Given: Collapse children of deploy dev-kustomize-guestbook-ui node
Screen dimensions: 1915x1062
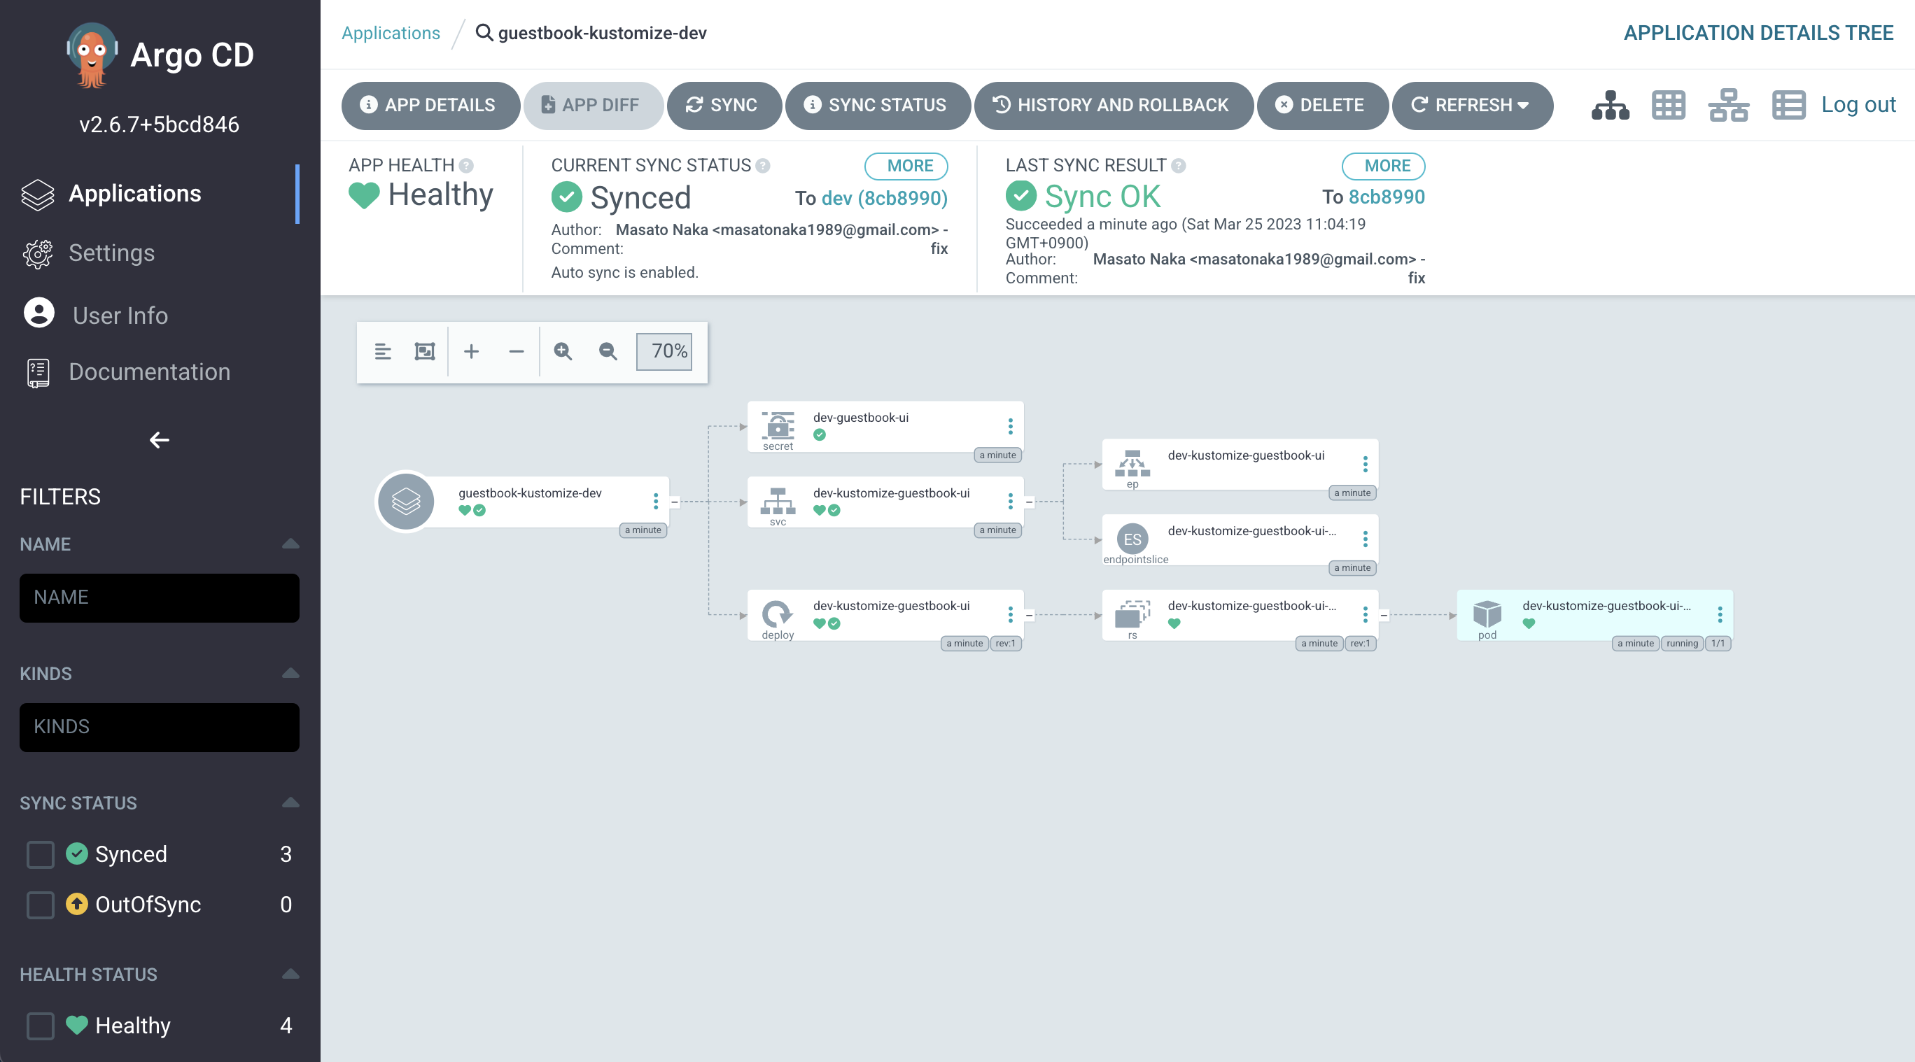Looking at the screenshot, I should 1029,615.
